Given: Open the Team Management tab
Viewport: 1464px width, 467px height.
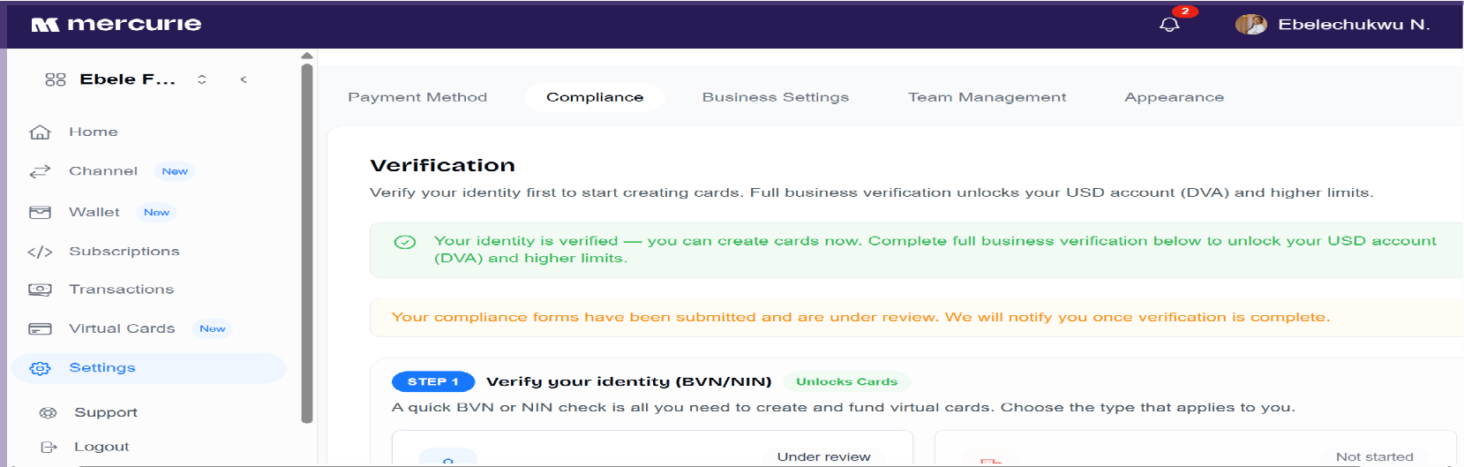Looking at the screenshot, I should 987,97.
